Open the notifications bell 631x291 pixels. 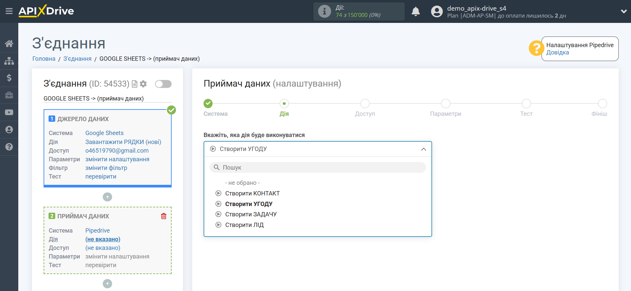(415, 11)
